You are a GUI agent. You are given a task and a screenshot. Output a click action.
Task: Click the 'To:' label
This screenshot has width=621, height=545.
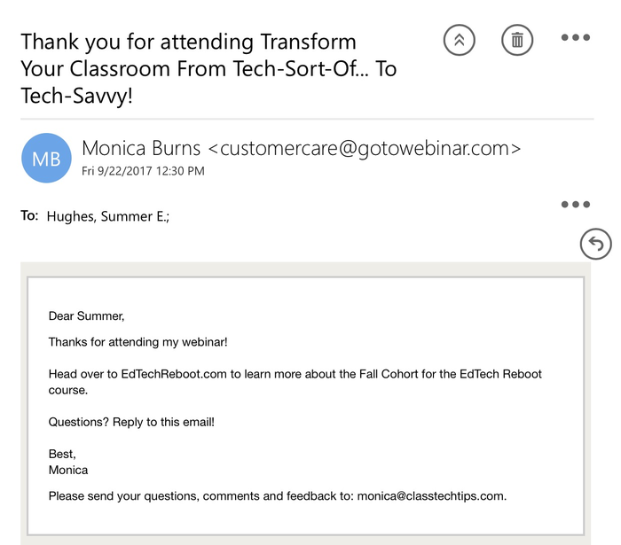[29, 215]
